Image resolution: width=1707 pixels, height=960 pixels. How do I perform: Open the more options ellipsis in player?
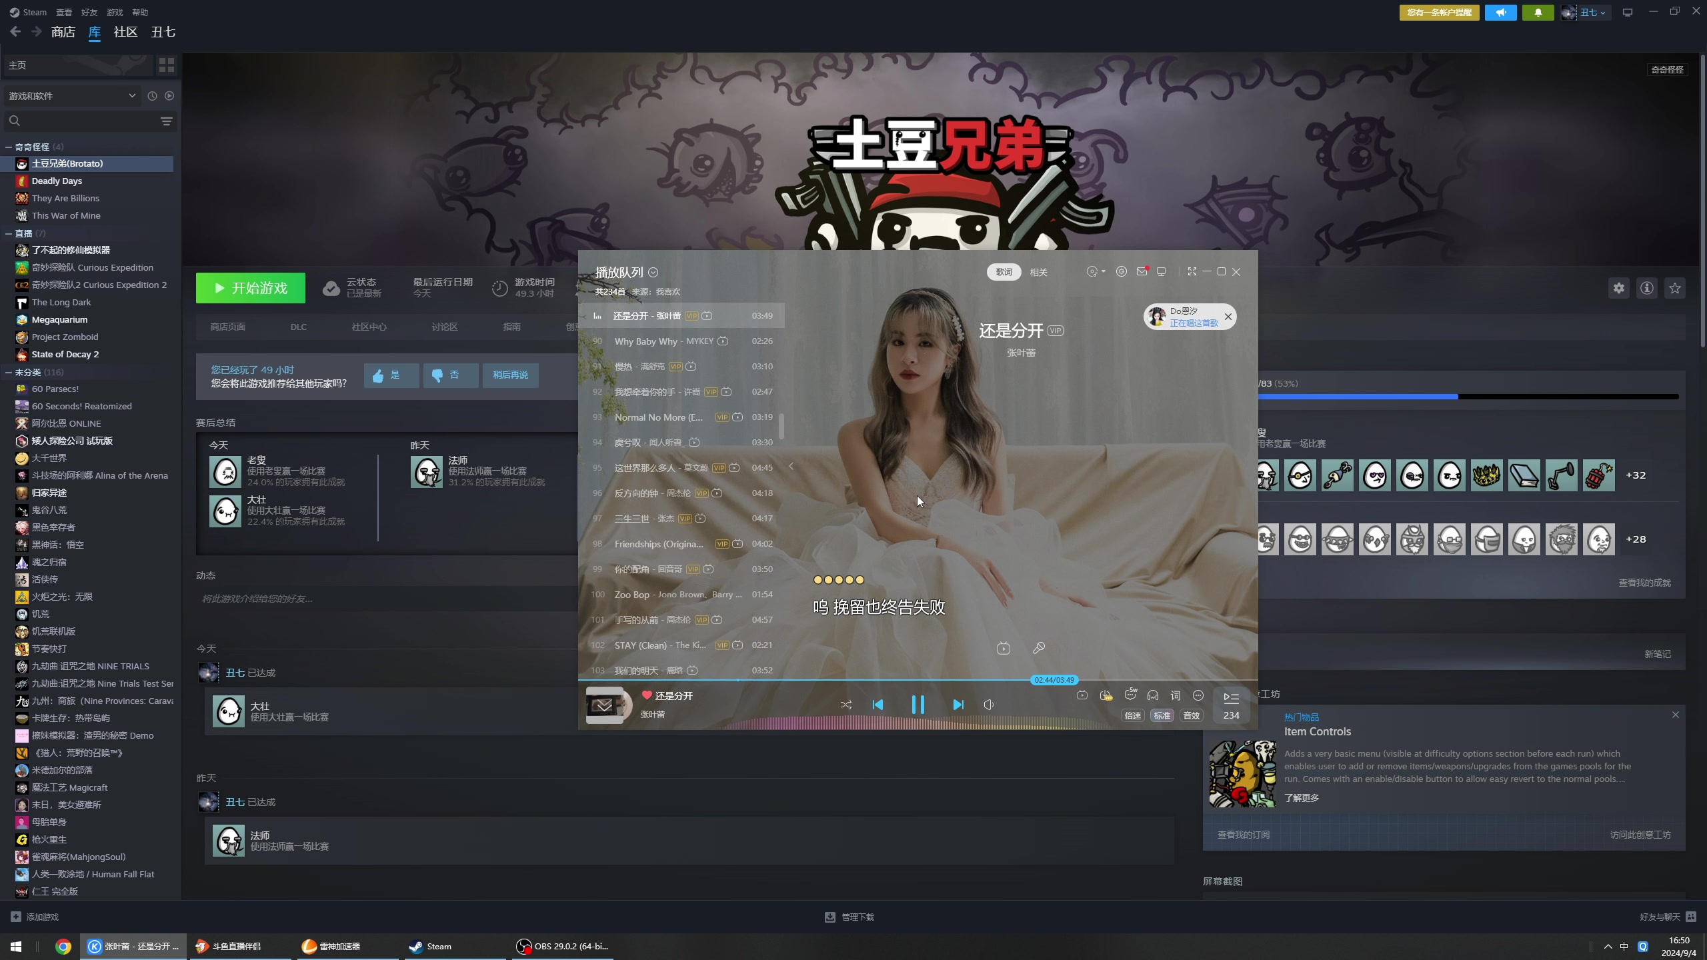(1198, 695)
